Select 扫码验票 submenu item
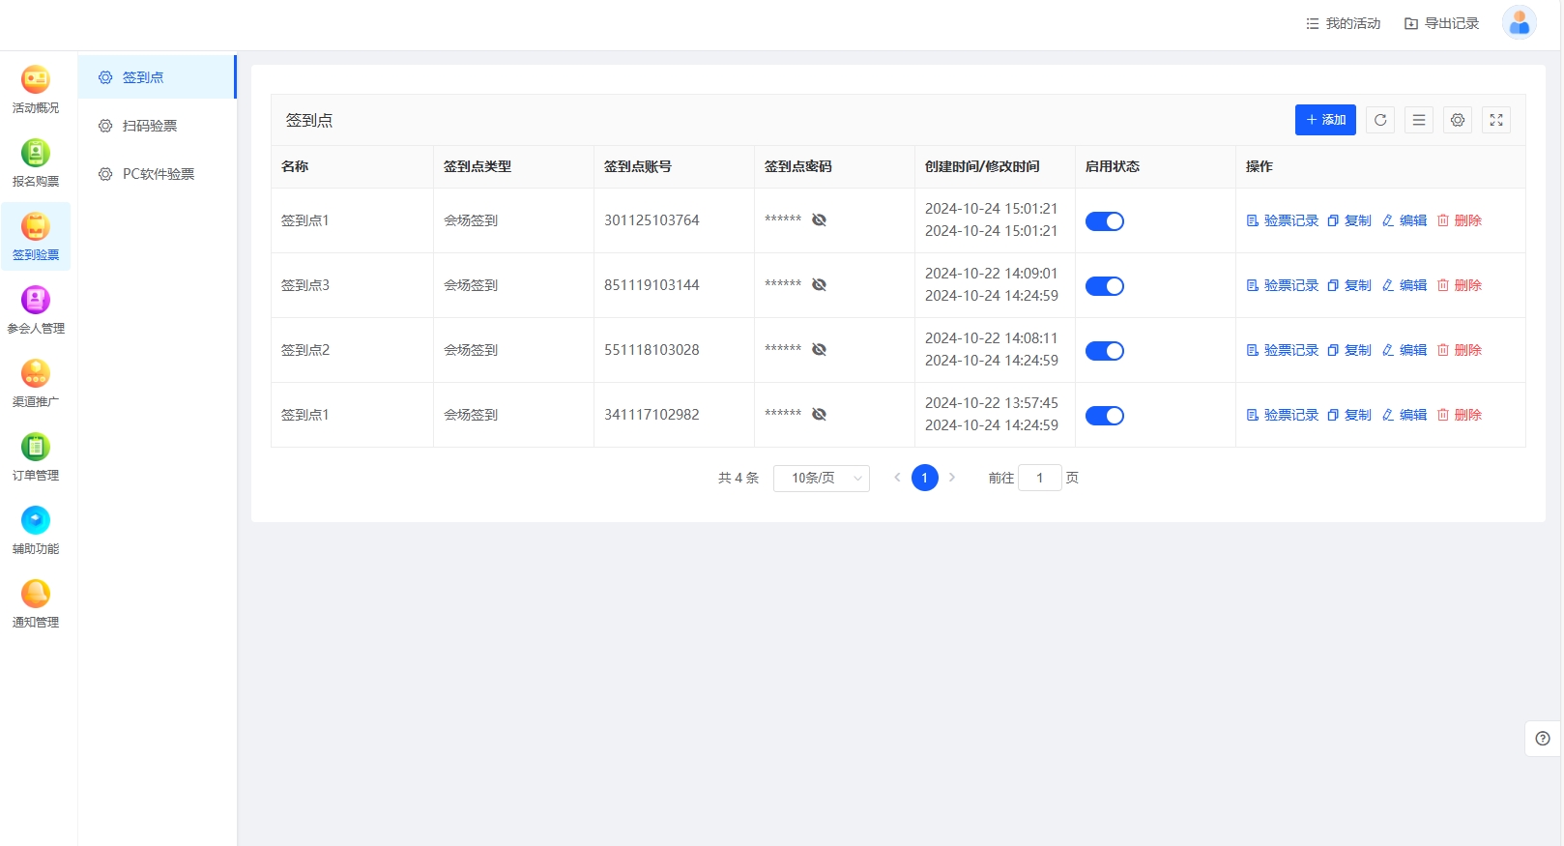The height and width of the screenshot is (846, 1564). [157, 126]
